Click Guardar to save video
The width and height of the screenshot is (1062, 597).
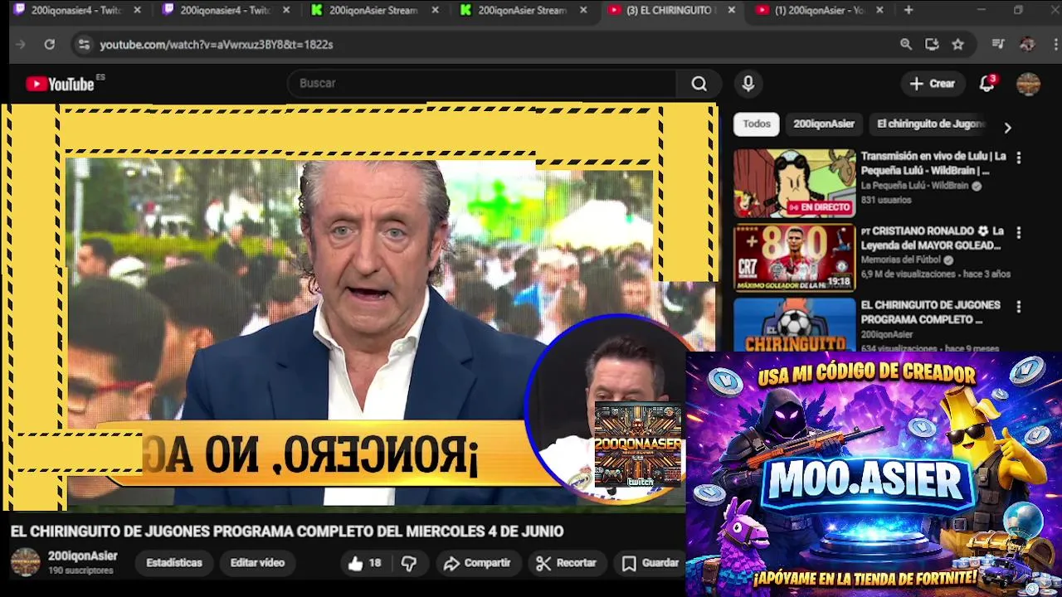650,563
